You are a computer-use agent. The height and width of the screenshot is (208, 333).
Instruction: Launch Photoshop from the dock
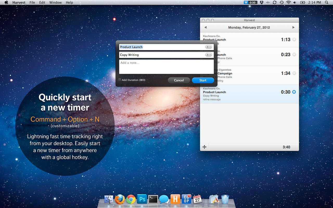pos(142,199)
